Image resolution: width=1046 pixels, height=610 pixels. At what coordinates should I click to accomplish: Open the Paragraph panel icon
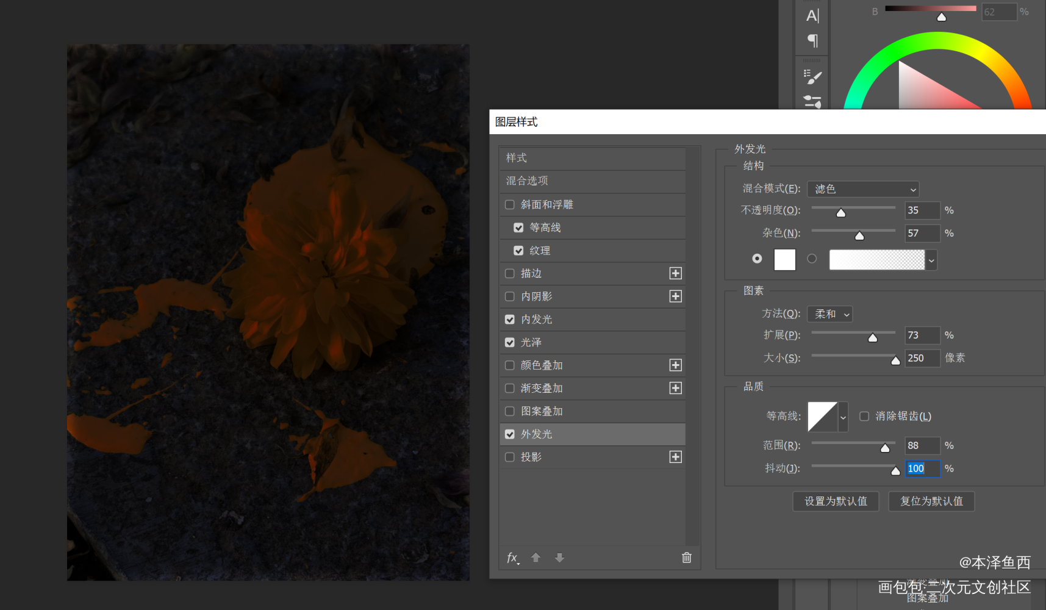click(812, 41)
